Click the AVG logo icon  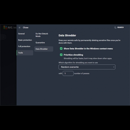[5, 27]
